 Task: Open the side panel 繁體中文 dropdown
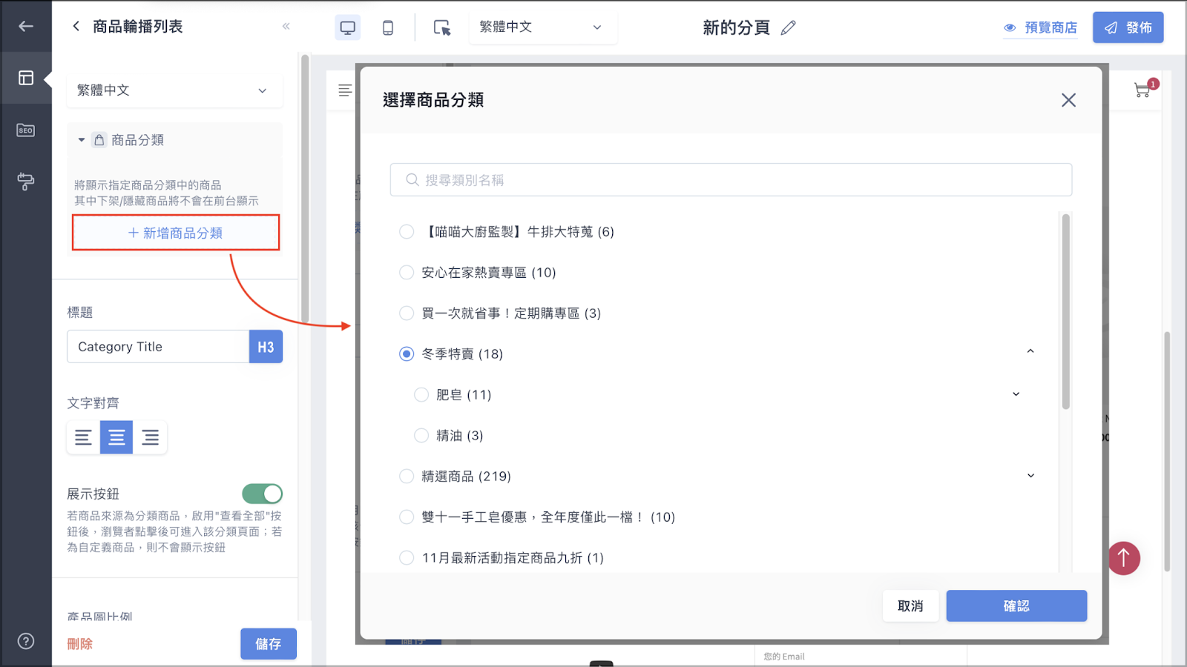[174, 90]
